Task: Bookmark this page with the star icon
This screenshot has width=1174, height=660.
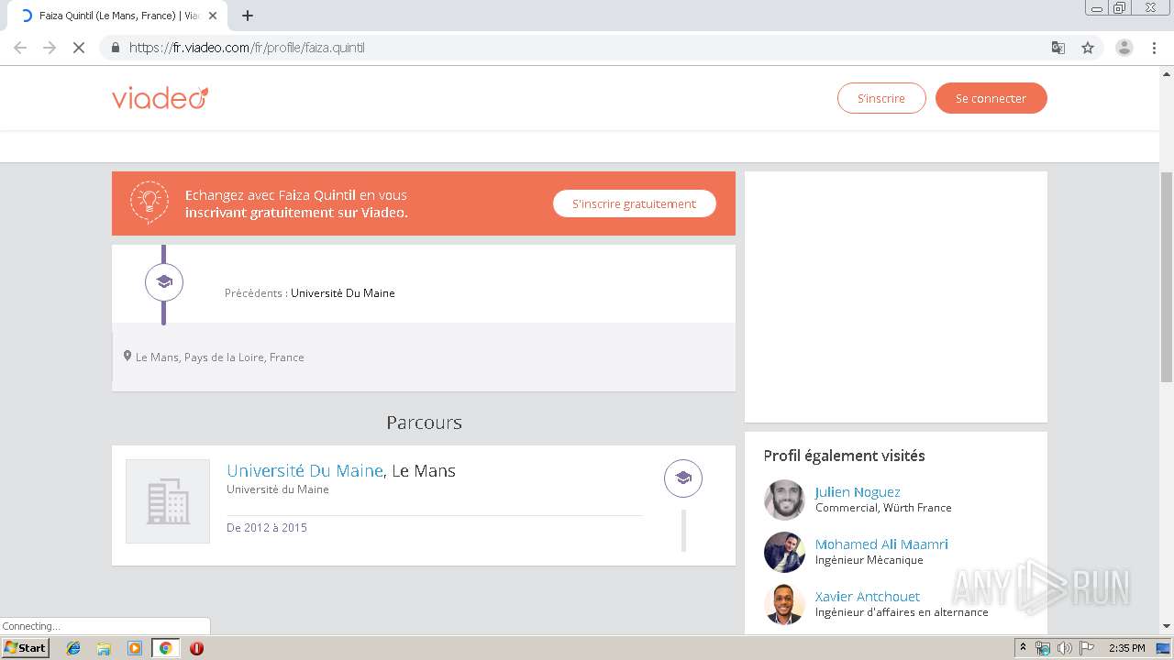Action: (x=1088, y=48)
